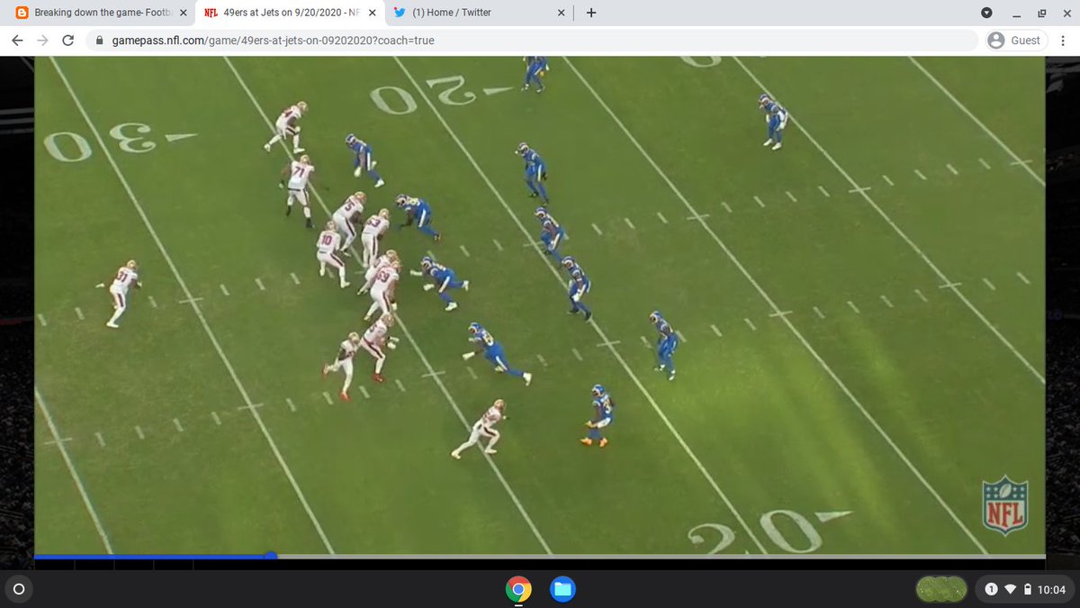Reload the gamepass.nfl.com page
The image size is (1080, 608).
click(x=67, y=41)
